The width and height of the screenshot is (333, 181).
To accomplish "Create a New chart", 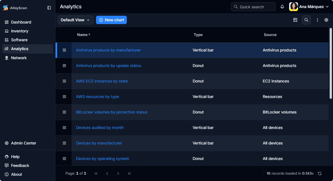I will point(111,20).
